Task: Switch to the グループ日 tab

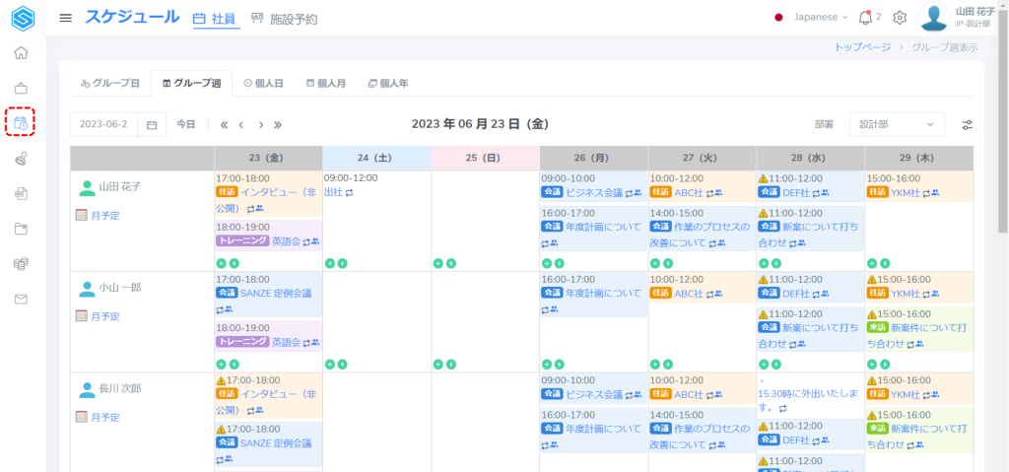Action: (x=109, y=84)
